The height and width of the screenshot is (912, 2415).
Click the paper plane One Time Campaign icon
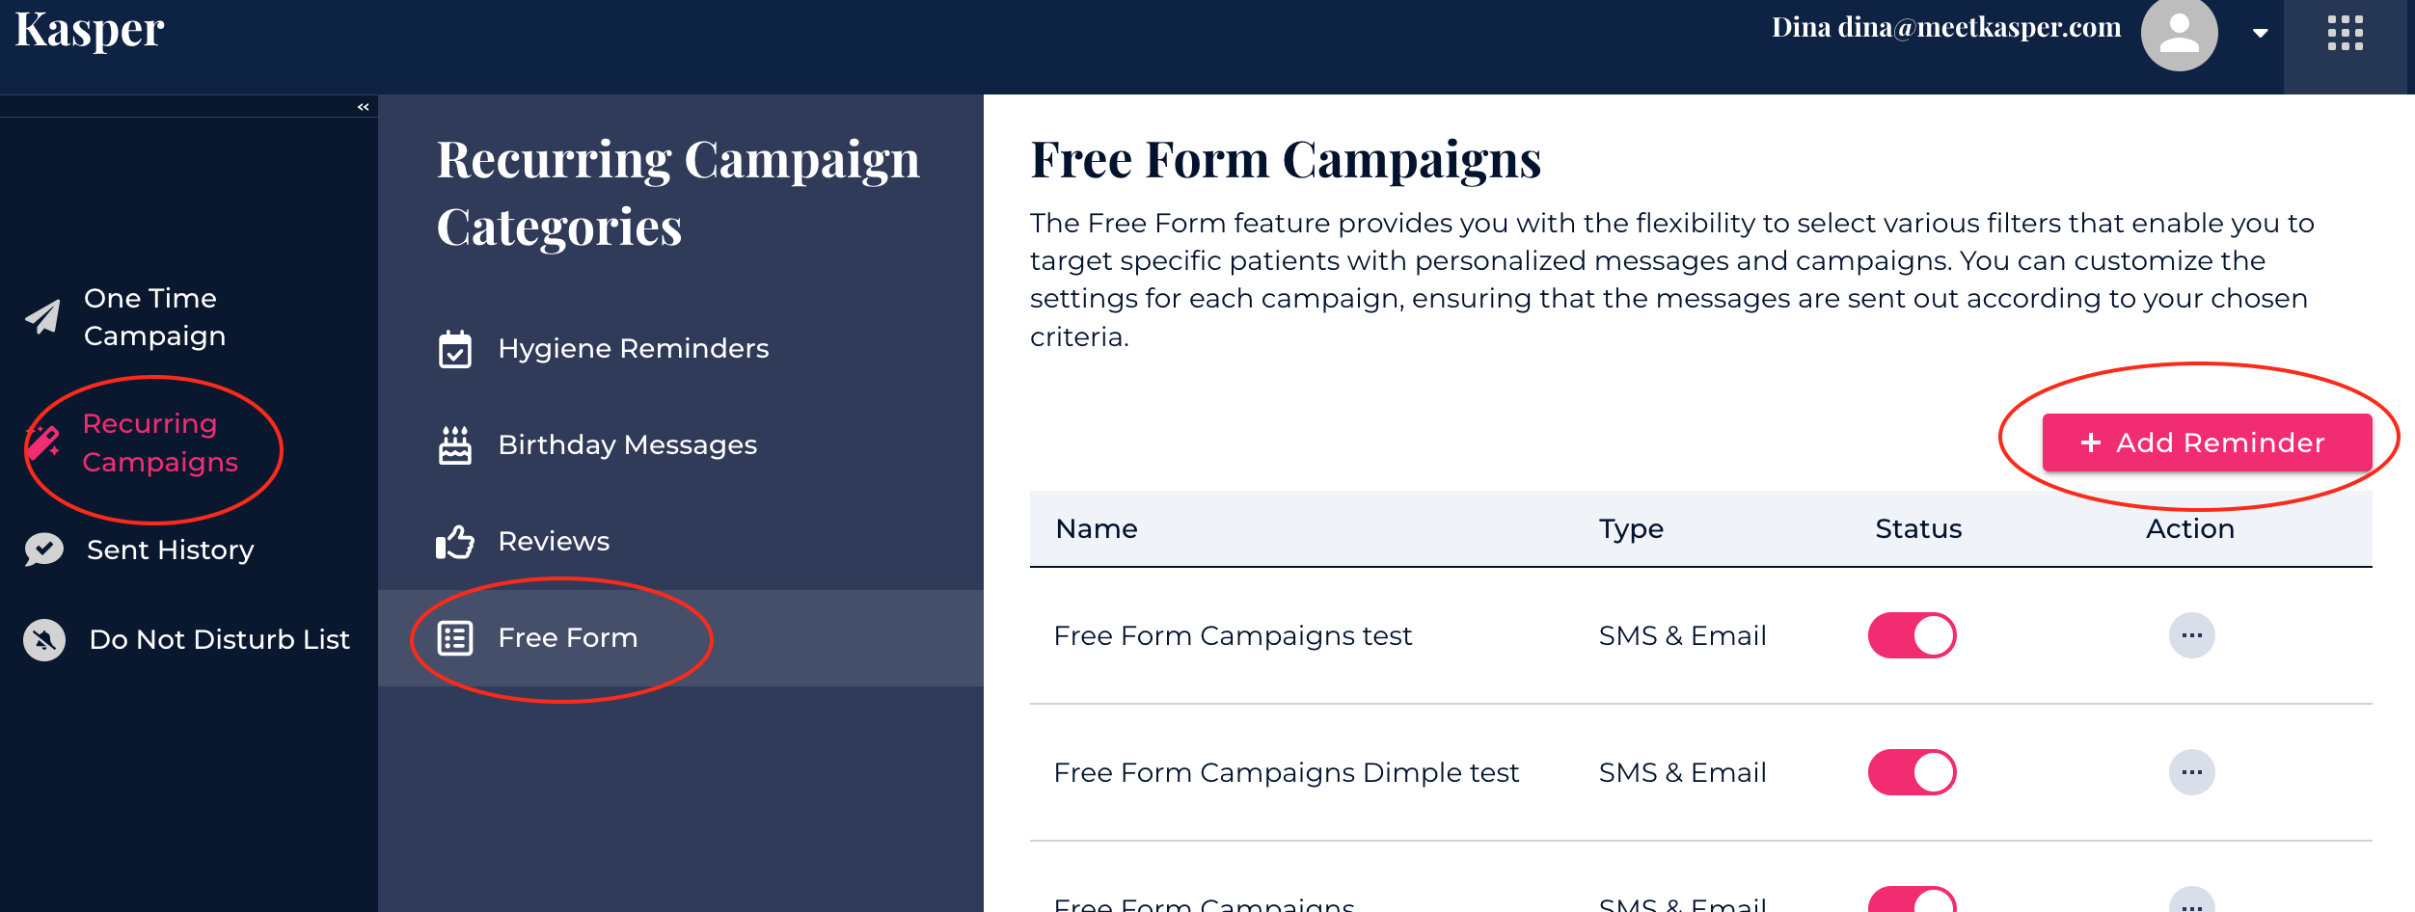(42, 316)
